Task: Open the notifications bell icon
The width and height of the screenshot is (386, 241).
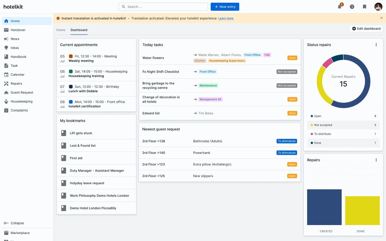Action: pyautogui.click(x=339, y=7)
